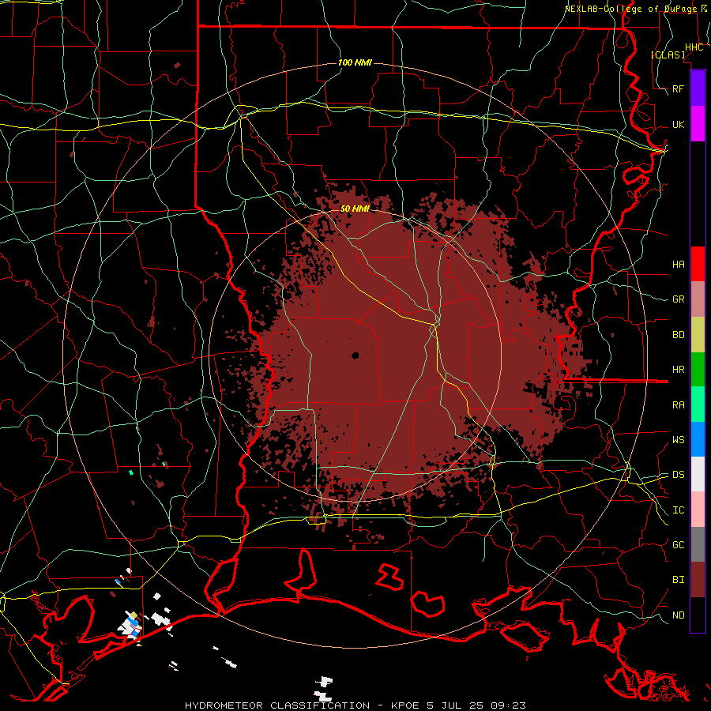This screenshot has width=711, height=711.
Task: Click the GC legend label
Action: (x=678, y=545)
